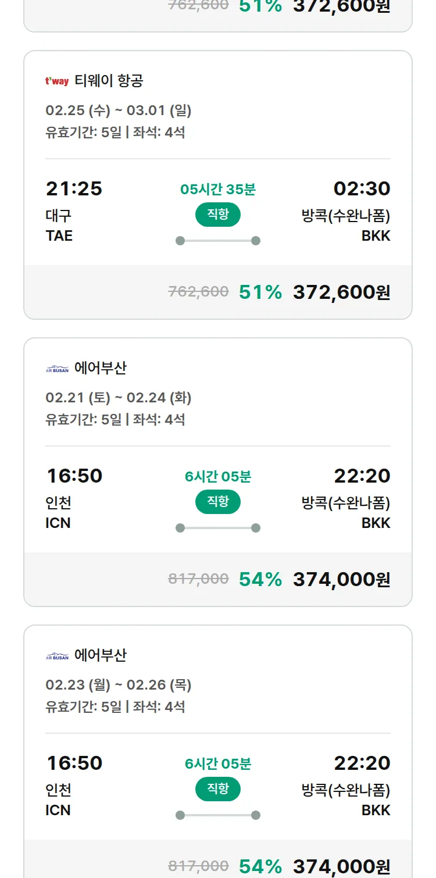
Task: Open the 374,000원 price on the 02.23 flight
Action: click(x=341, y=866)
